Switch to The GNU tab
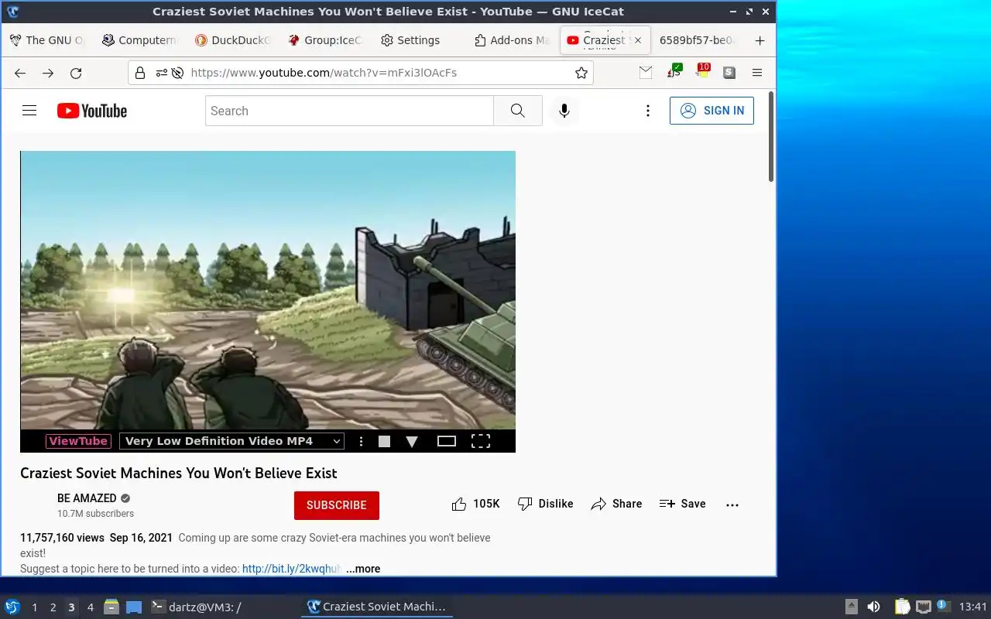 coord(46,40)
